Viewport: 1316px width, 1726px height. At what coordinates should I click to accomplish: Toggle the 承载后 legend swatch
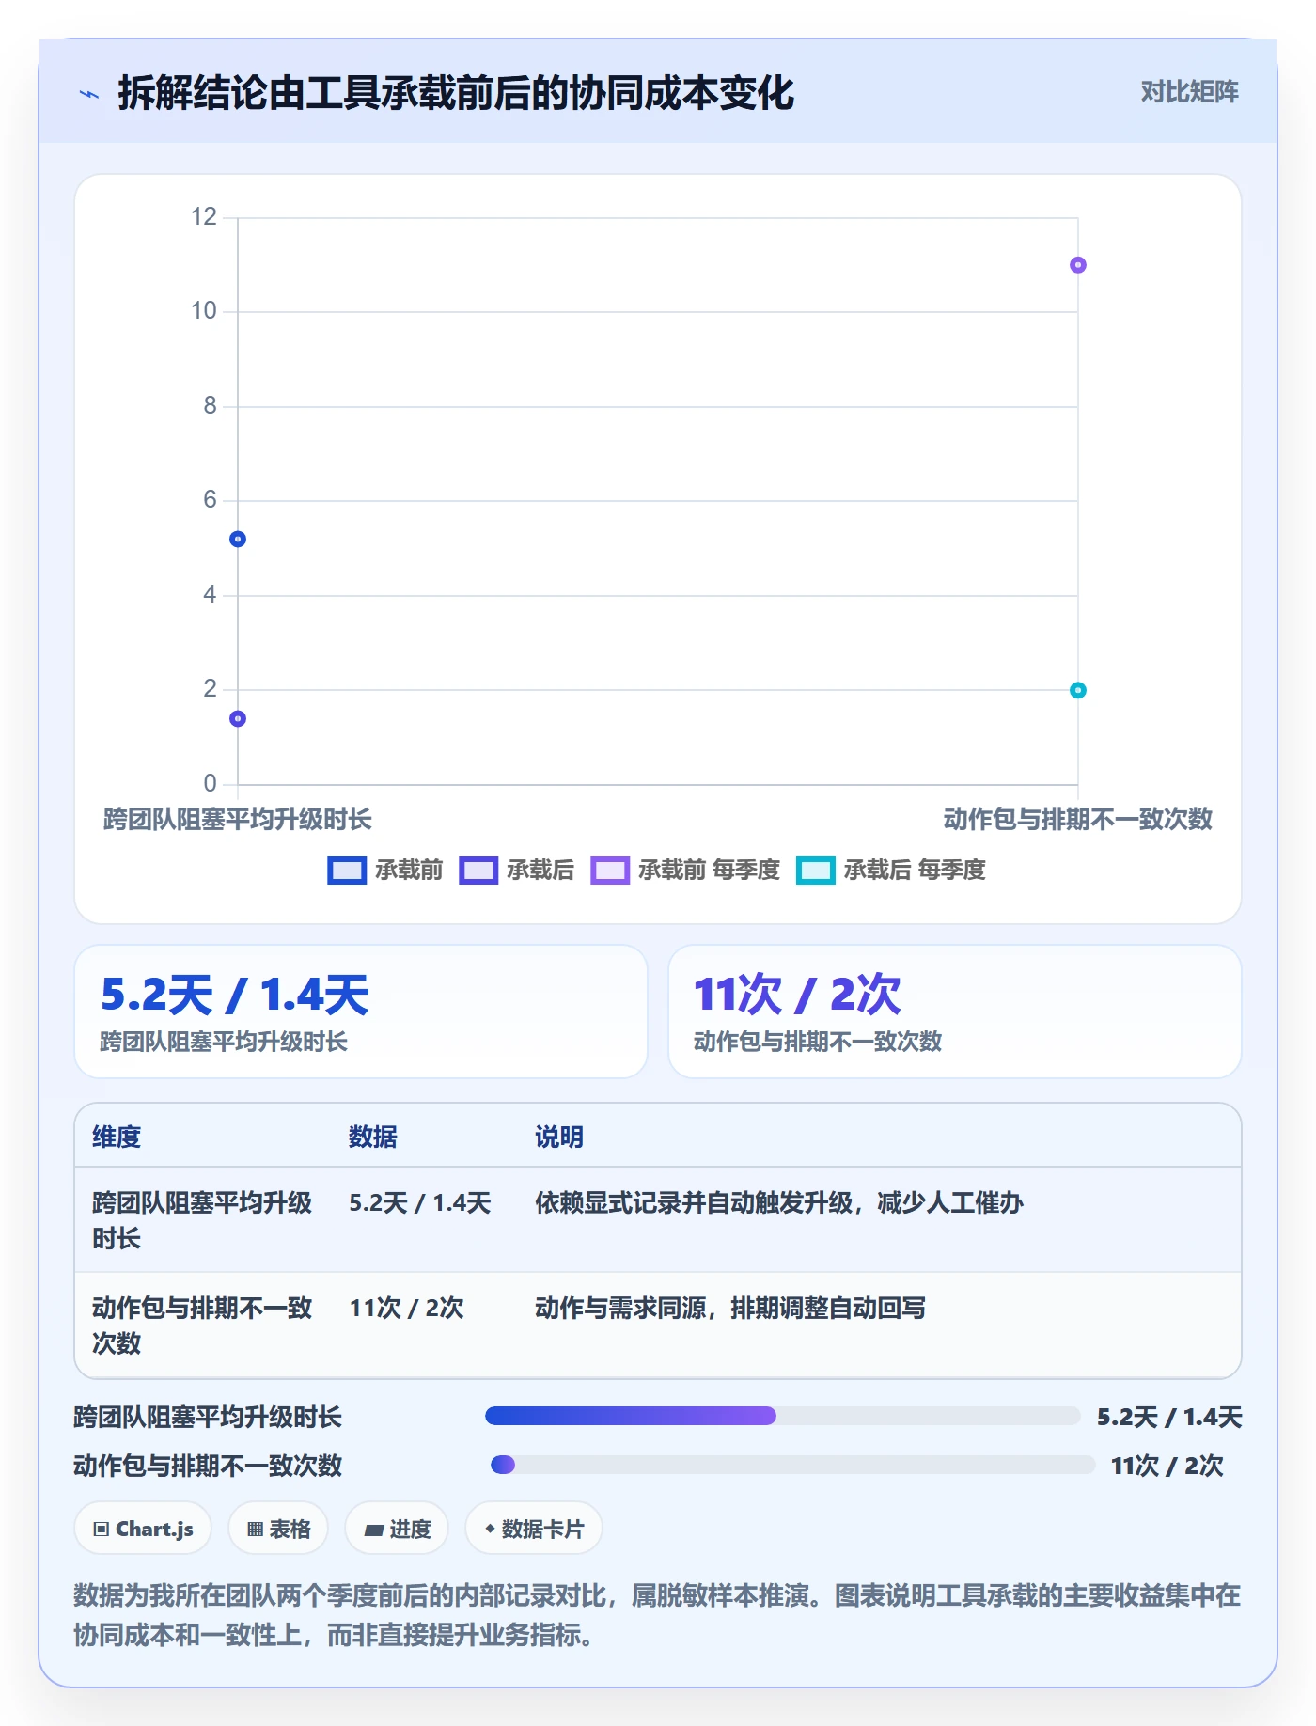pos(478,871)
